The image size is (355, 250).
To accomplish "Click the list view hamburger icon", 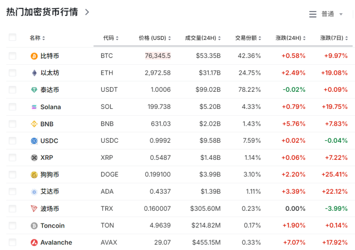I will (313, 14).
